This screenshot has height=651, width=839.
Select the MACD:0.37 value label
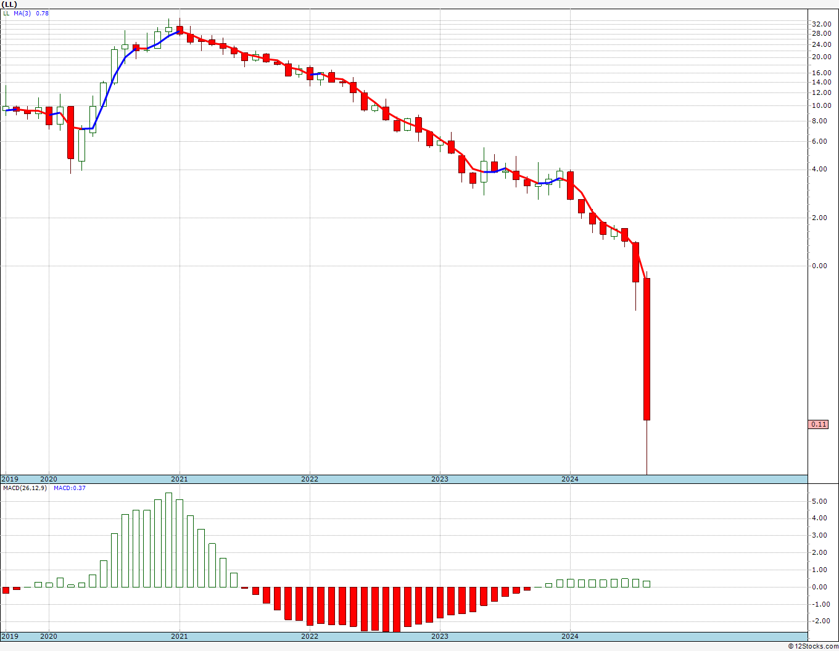point(70,488)
